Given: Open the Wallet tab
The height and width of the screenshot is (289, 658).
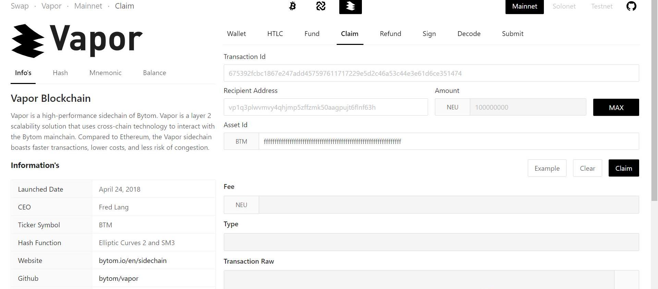Looking at the screenshot, I should [236, 34].
